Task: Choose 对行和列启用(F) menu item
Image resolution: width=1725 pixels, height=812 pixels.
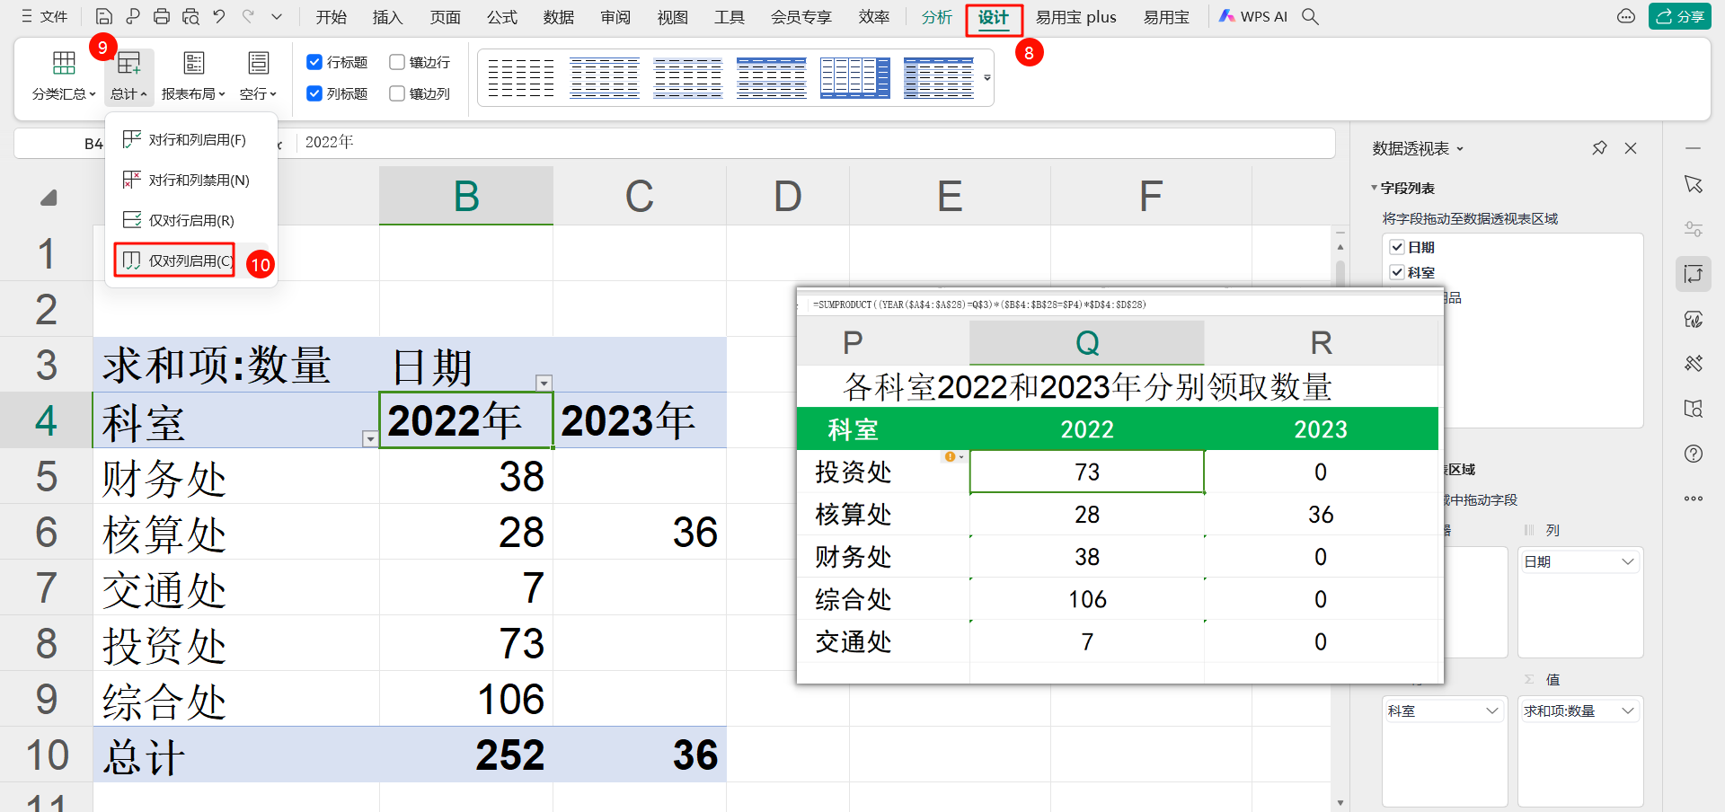Action: click(x=190, y=139)
